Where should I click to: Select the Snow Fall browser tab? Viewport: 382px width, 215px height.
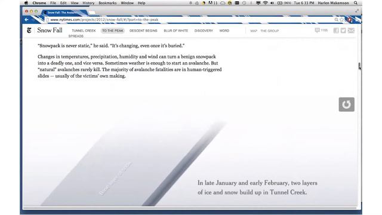coord(64,12)
